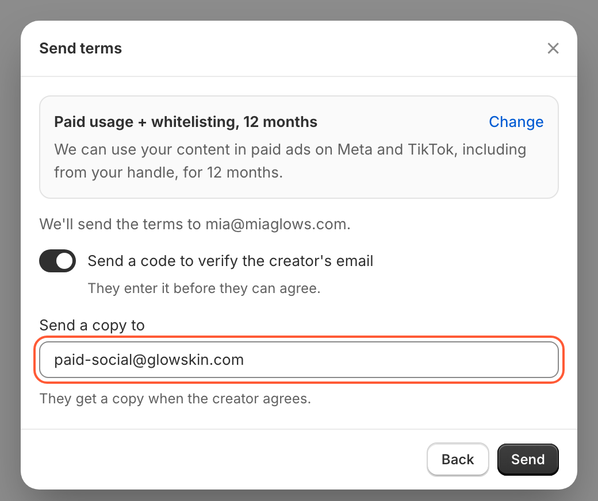Select the 'Paid usage + whitelisting, 12 months' heading

click(186, 122)
